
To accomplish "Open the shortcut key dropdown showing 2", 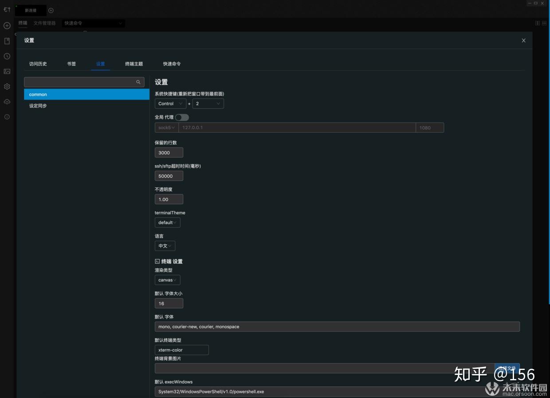I will 208,104.
